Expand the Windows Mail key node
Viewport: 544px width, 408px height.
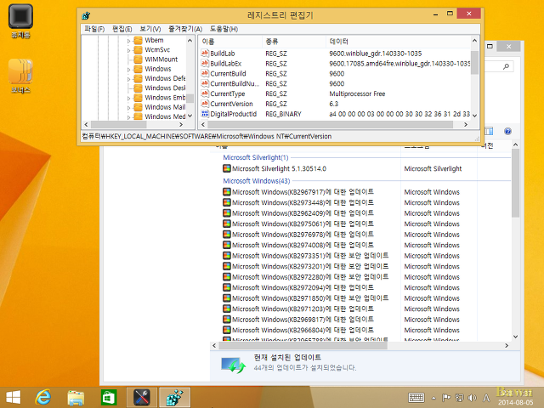(x=128, y=108)
